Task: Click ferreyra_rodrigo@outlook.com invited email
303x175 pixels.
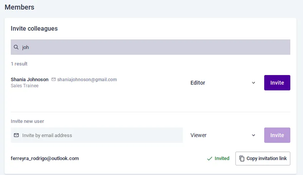Action: pyautogui.click(x=45, y=159)
